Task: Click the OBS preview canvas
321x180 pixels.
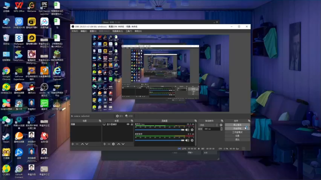Action: pos(160,73)
